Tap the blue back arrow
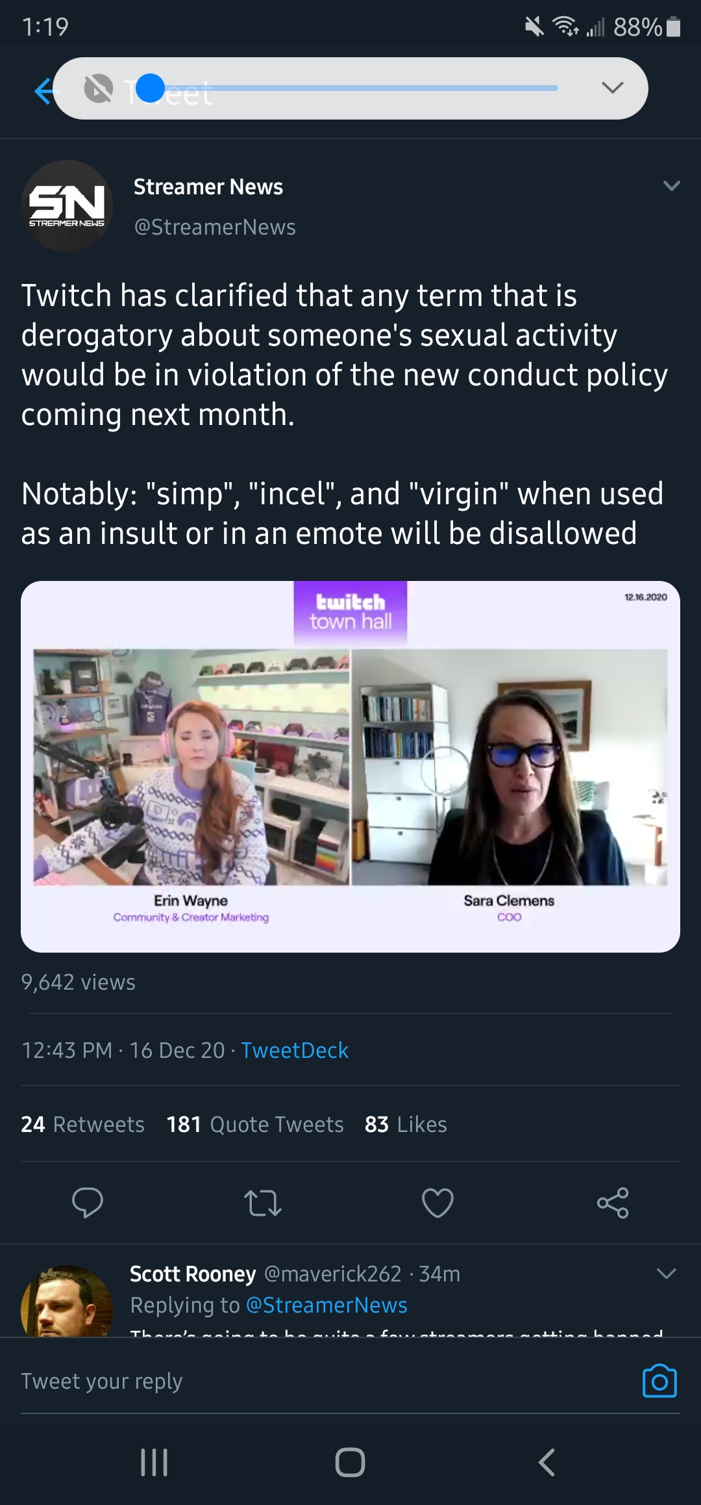Viewport: 701px width, 1505px height. coord(44,90)
